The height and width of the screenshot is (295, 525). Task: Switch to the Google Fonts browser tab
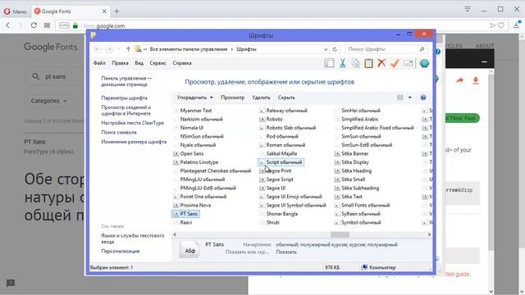[71, 11]
